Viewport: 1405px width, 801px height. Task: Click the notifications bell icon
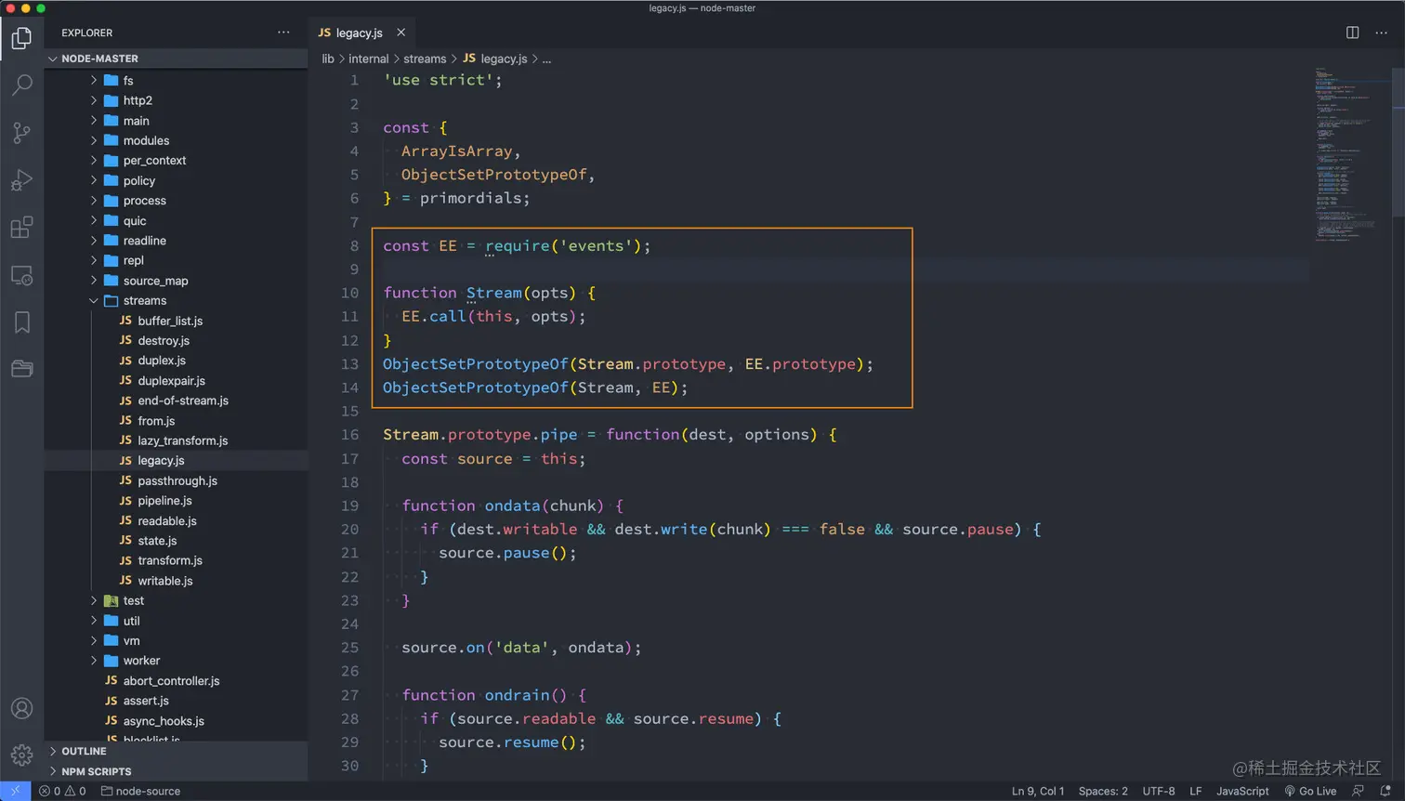1385,791
